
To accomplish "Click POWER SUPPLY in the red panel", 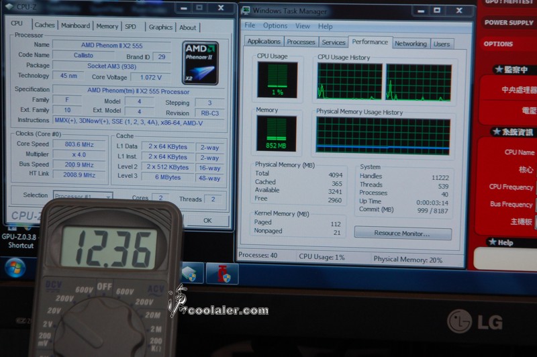I will pos(509,23).
